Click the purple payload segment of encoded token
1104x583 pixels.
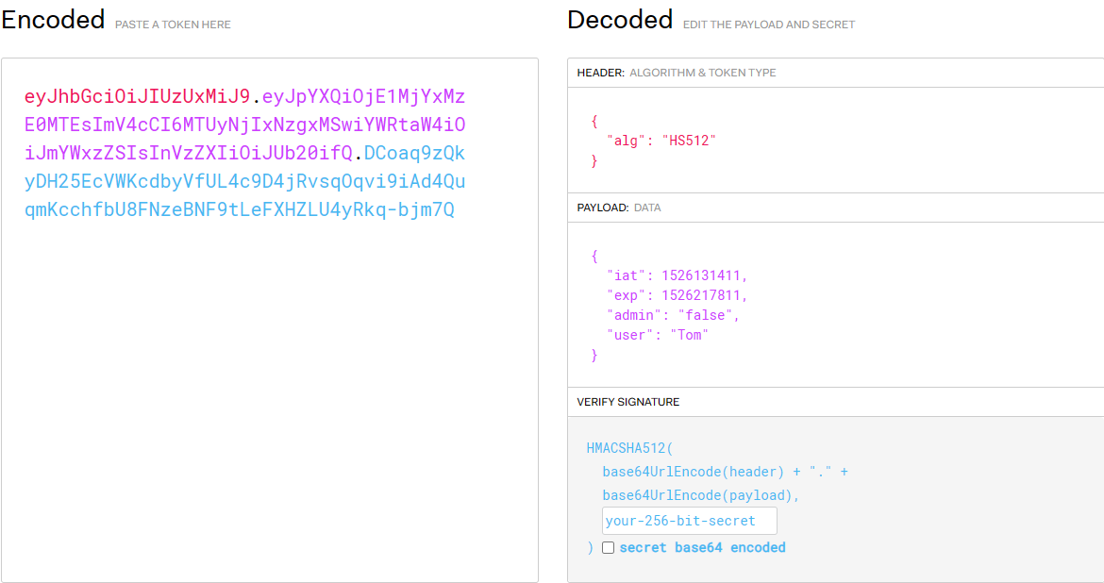(244, 125)
